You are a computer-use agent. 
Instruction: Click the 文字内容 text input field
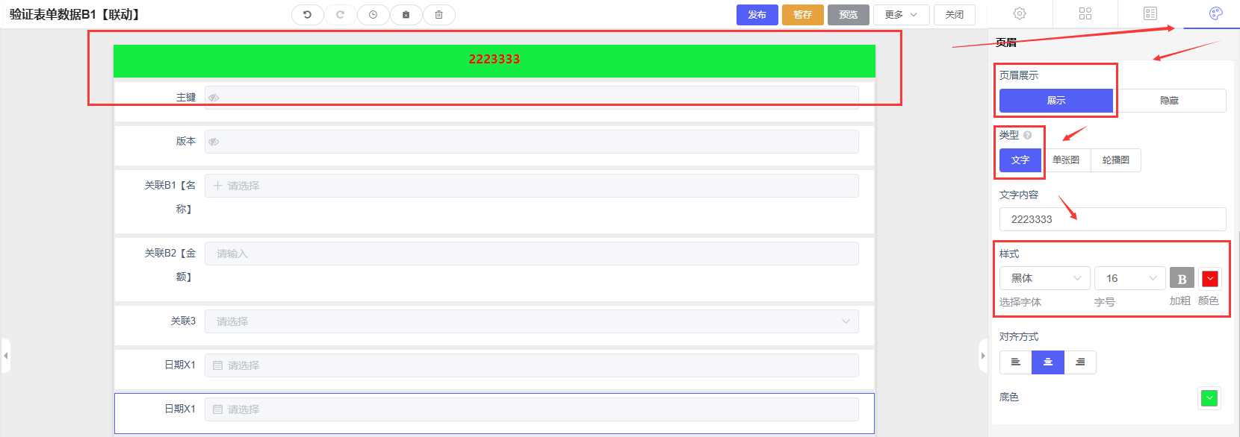(x=1112, y=219)
